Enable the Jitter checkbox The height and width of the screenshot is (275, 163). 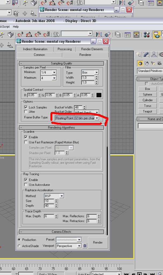click(26, 111)
